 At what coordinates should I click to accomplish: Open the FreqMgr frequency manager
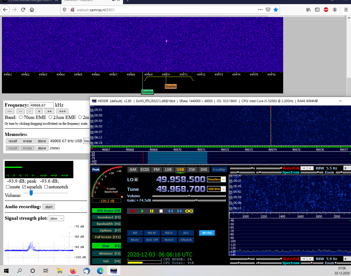(x=219, y=169)
